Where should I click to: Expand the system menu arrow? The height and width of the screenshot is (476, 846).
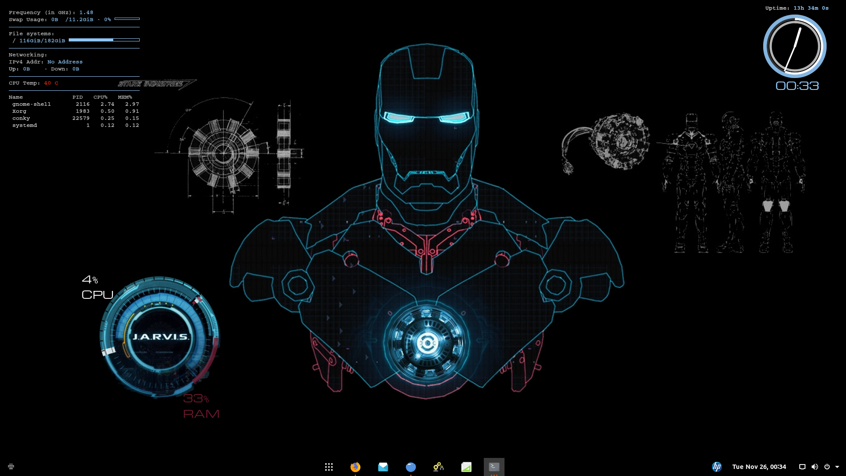(837, 467)
